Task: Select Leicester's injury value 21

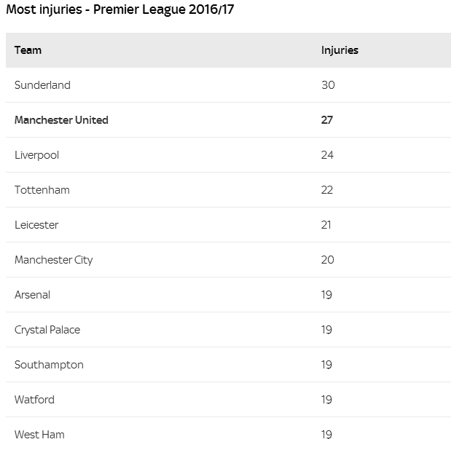Action: click(x=326, y=225)
